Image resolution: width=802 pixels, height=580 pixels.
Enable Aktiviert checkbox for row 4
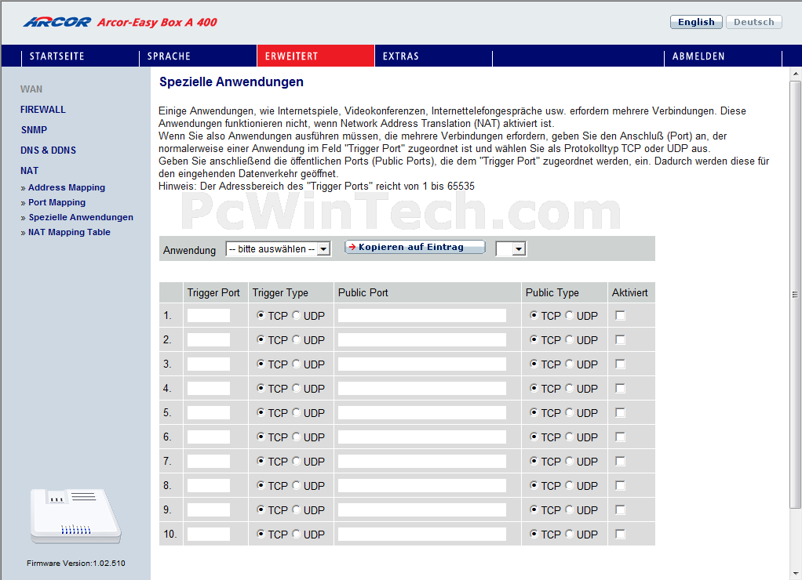coord(621,389)
